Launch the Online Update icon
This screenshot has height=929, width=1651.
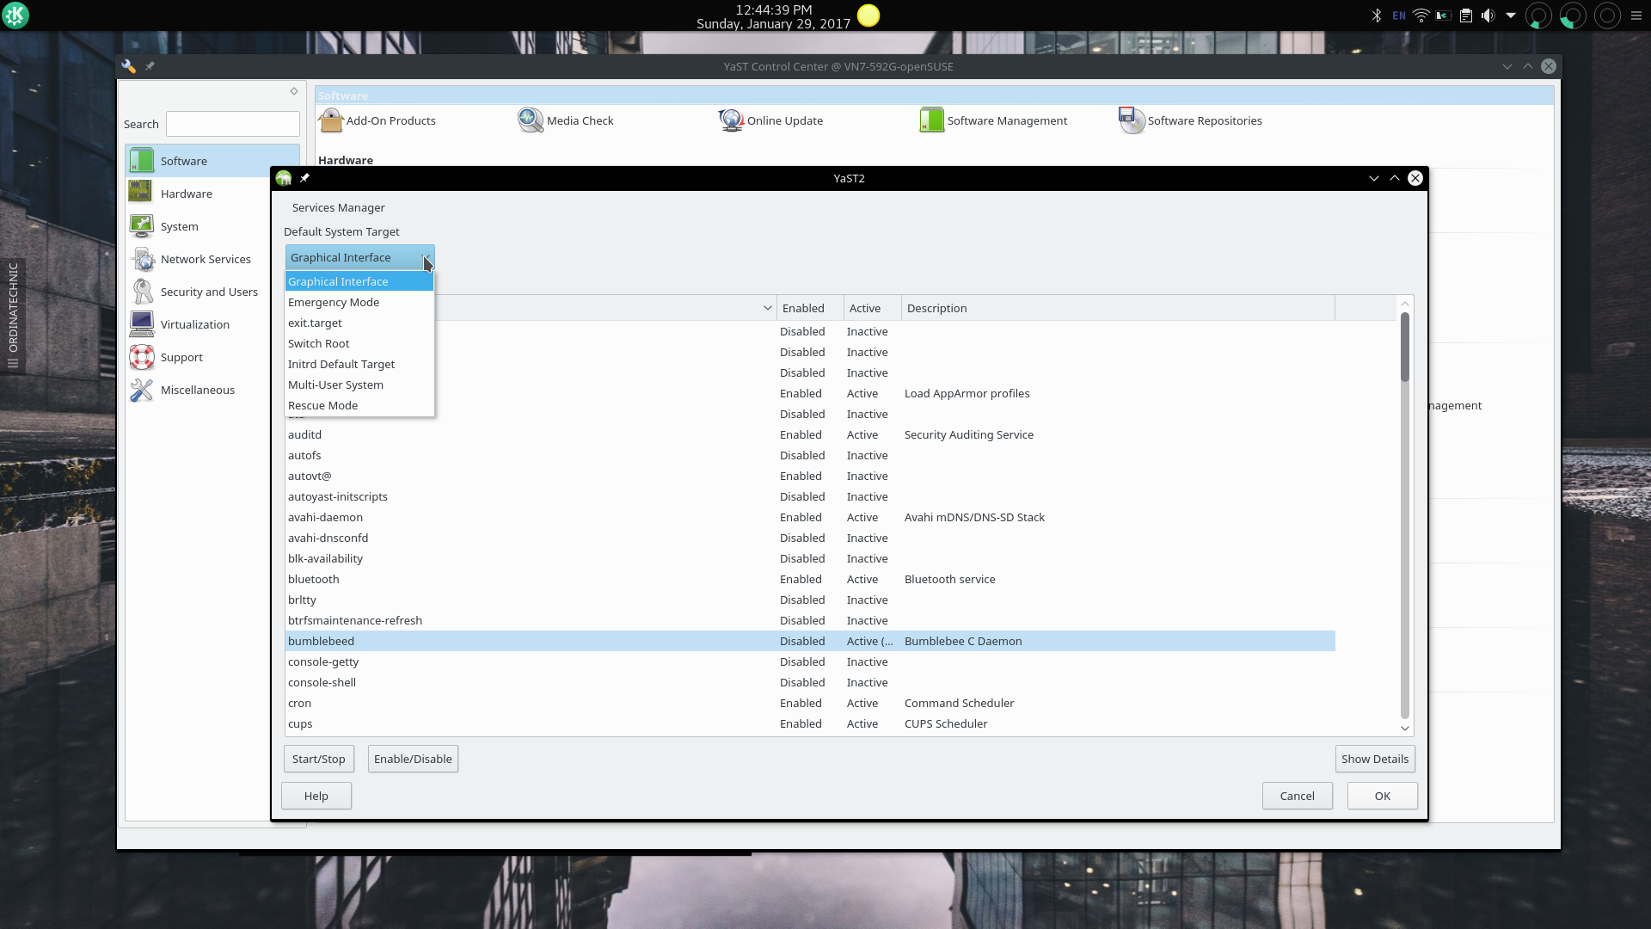731,120
